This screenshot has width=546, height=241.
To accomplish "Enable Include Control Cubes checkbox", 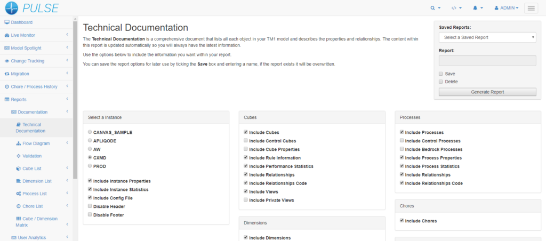I will coord(245,141).
